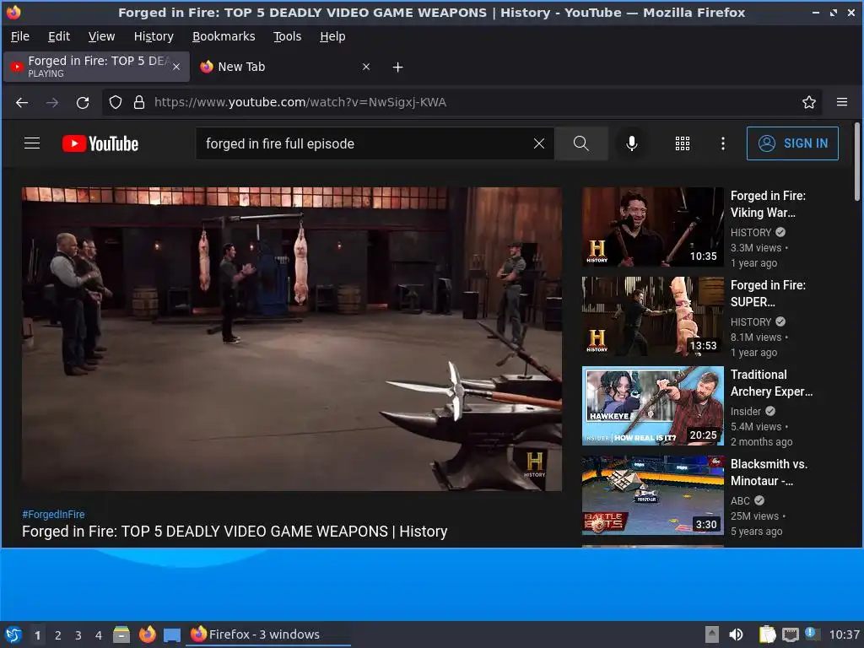864x648 pixels.
Task: Open YouTube settings three-dot menu
Action: (x=723, y=143)
